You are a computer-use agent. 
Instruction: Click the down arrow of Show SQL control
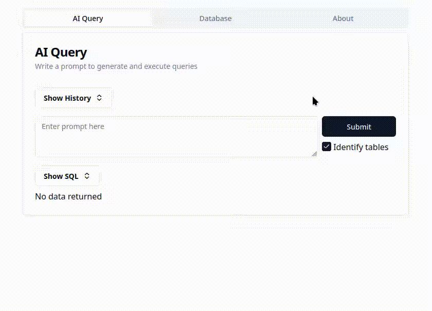87,177
